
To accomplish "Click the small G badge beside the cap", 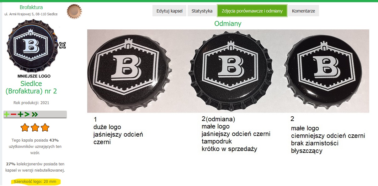I will click(x=62, y=45).
